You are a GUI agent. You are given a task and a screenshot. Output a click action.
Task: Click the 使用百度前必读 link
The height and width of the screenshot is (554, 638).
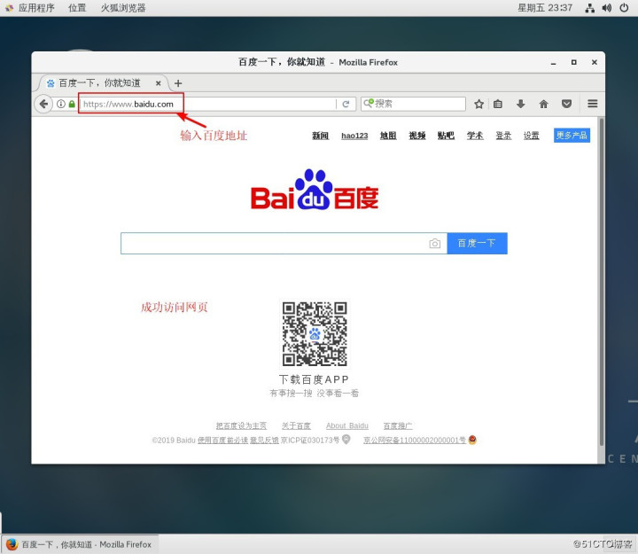pos(222,440)
